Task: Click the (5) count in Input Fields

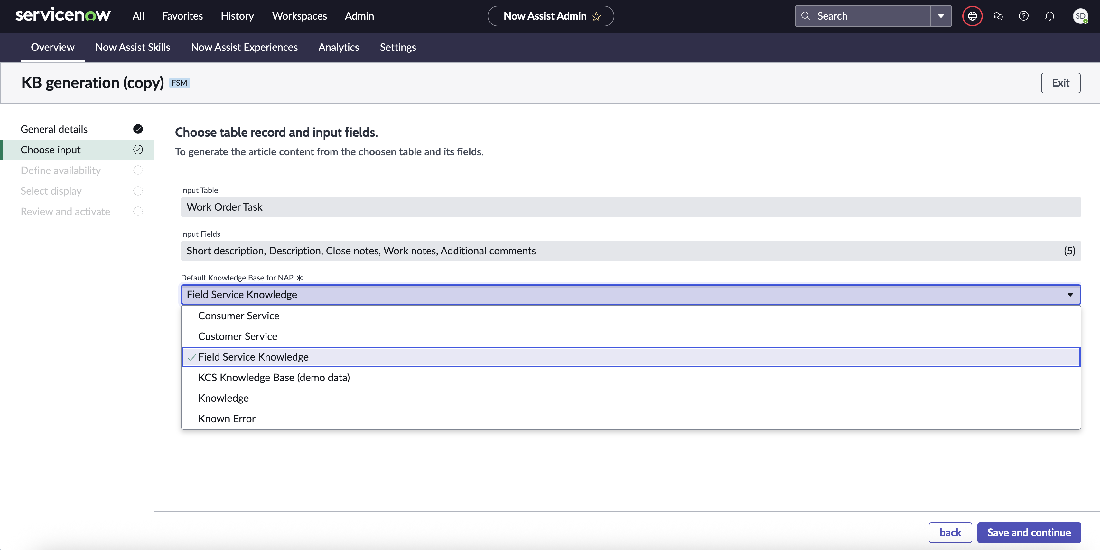Action: [x=1069, y=251]
